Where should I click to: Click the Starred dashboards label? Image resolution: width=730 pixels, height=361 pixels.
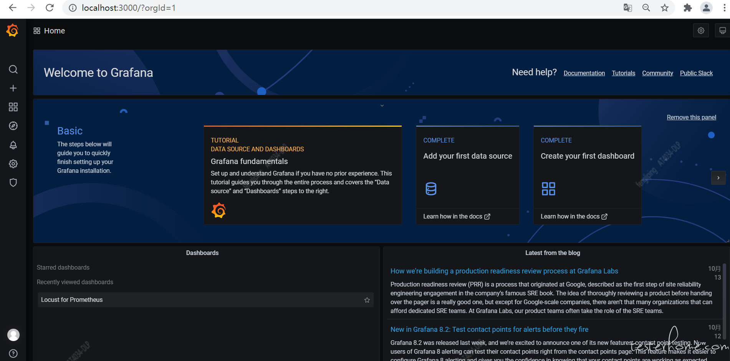pos(63,267)
